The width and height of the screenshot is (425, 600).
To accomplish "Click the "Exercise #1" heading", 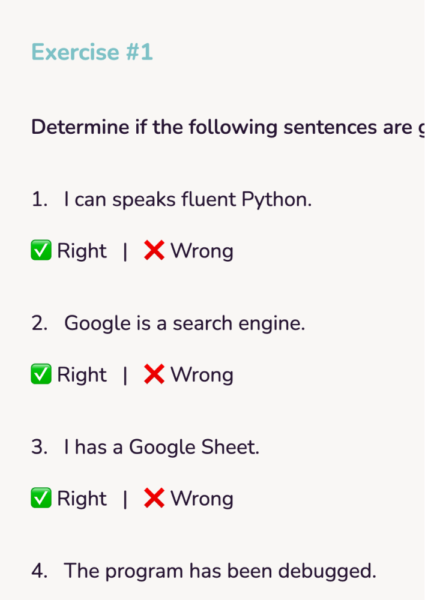I will coord(92,53).
